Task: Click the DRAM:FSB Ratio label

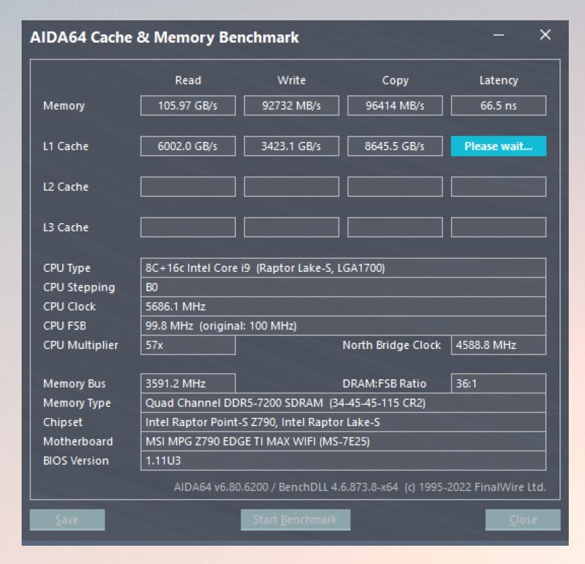Action: [384, 383]
